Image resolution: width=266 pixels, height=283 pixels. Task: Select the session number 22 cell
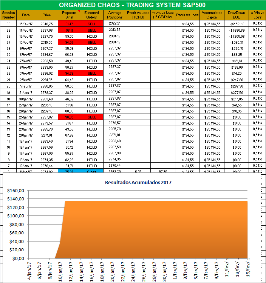(8, 73)
